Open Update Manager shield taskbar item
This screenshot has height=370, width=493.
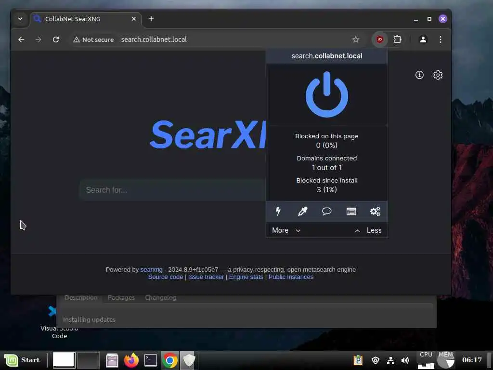tap(189, 360)
